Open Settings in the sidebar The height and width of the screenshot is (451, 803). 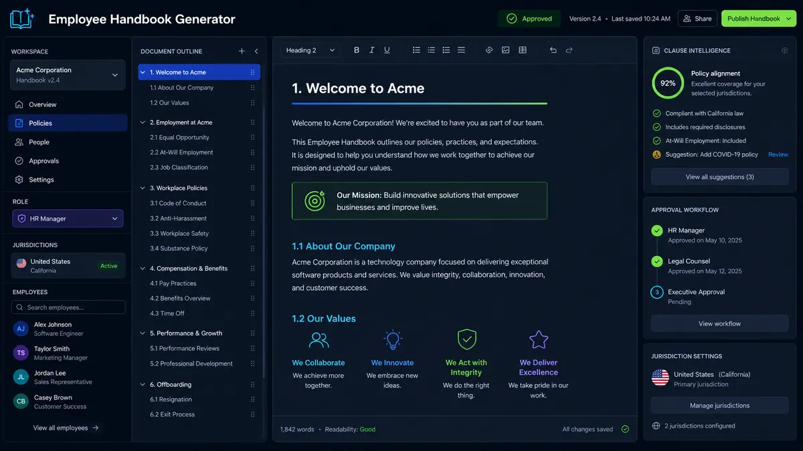[68, 180]
